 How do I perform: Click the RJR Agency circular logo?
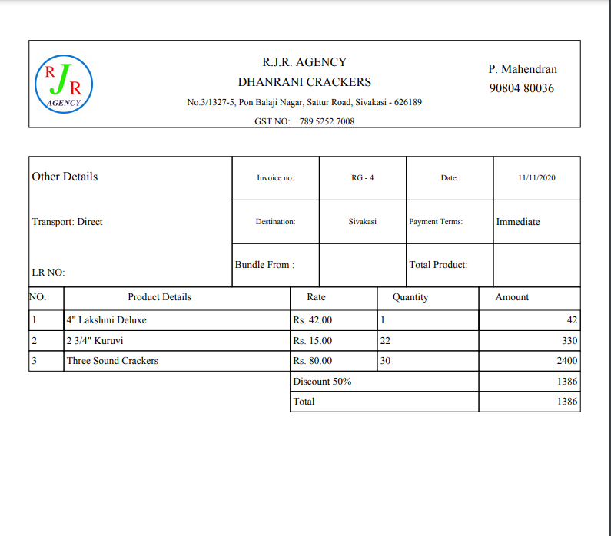[64, 84]
